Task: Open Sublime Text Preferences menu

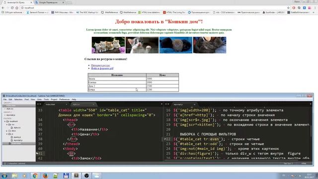Action: [65, 99]
